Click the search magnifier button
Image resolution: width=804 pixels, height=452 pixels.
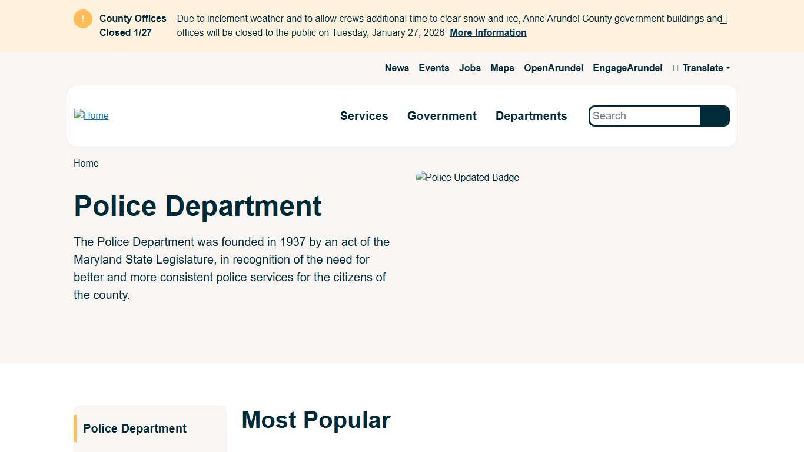715,116
